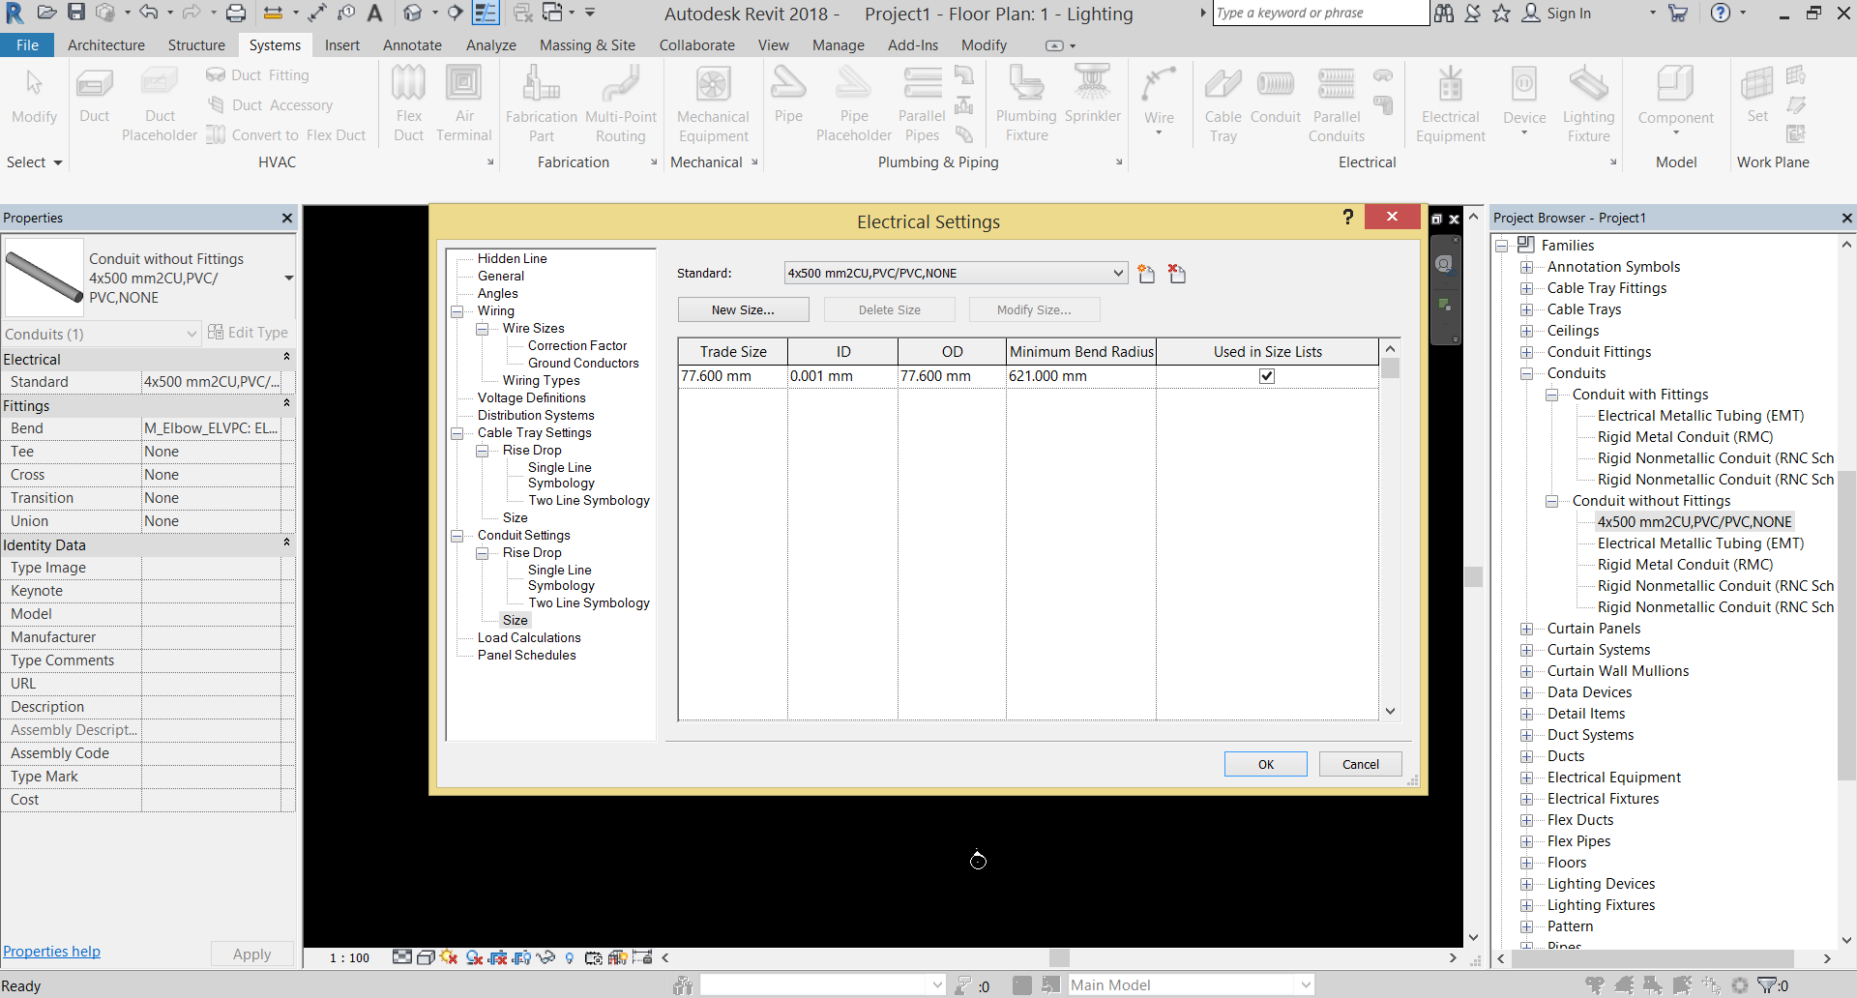Click the Modify arrow tool

(35, 97)
